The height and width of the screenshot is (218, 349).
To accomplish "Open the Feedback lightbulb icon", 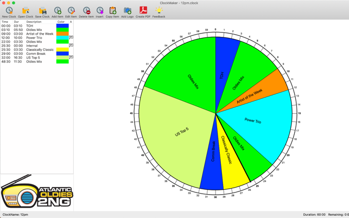I will (158, 11).
